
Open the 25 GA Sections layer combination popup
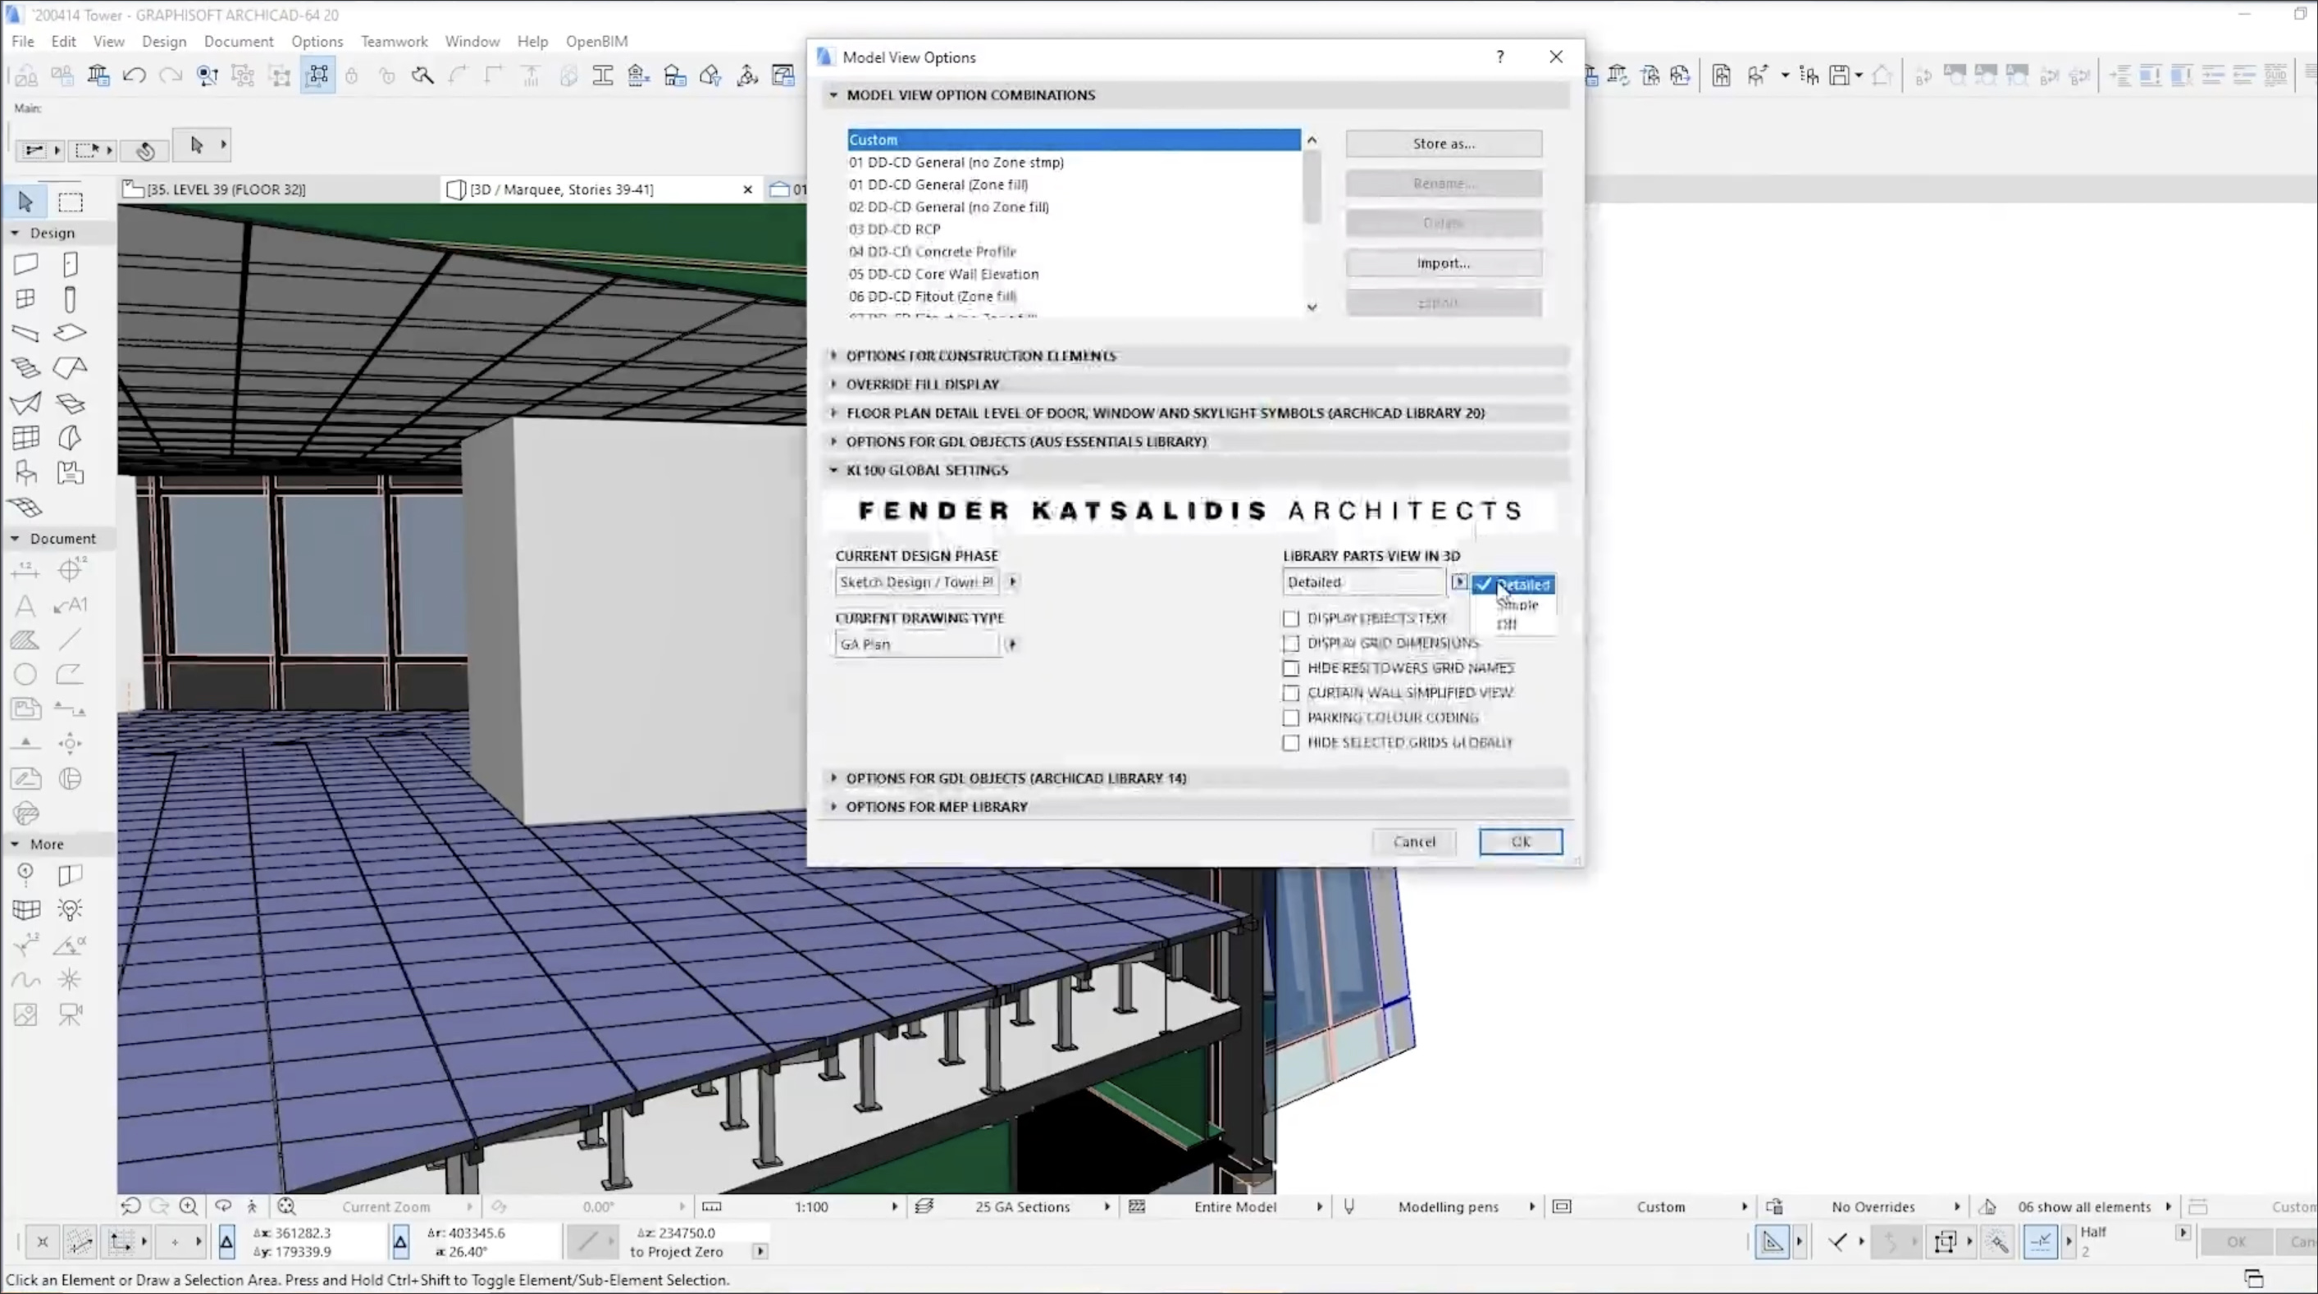(x=1022, y=1207)
